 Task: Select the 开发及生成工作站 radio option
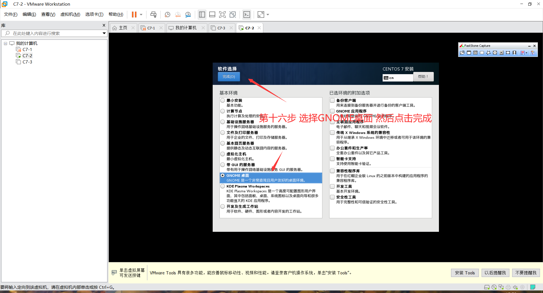click(x=223, y=206)
